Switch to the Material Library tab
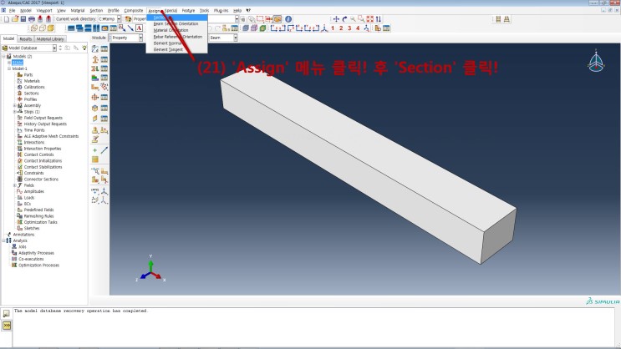Screen dimensions: 621x349 (50, 38)
